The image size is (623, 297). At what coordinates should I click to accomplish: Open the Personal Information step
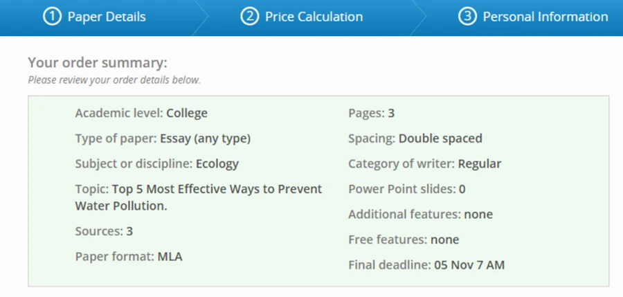pyautogui.click(x=545, y=17)
